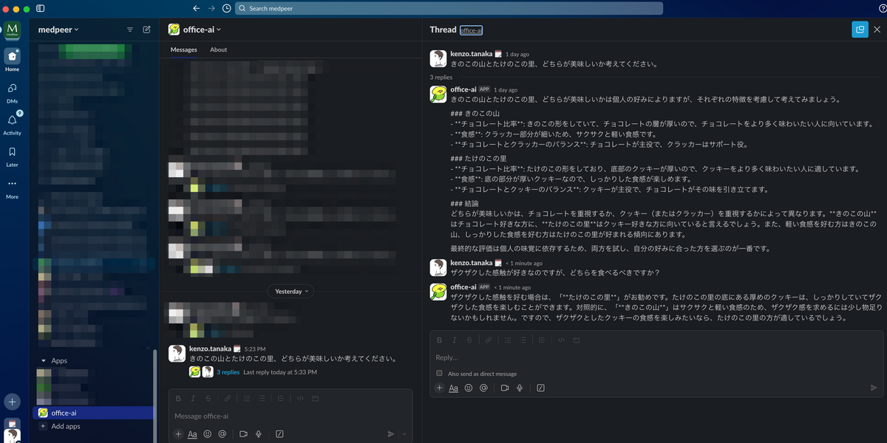Toggle ordered list in thread reply composer
Viewport: 887px width, 443px height.
(508, 340)
